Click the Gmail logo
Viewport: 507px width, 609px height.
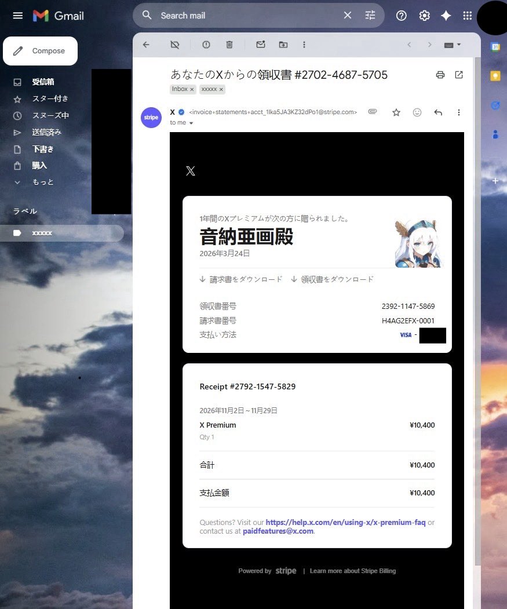pyautogui.click(x=59, y=16)
